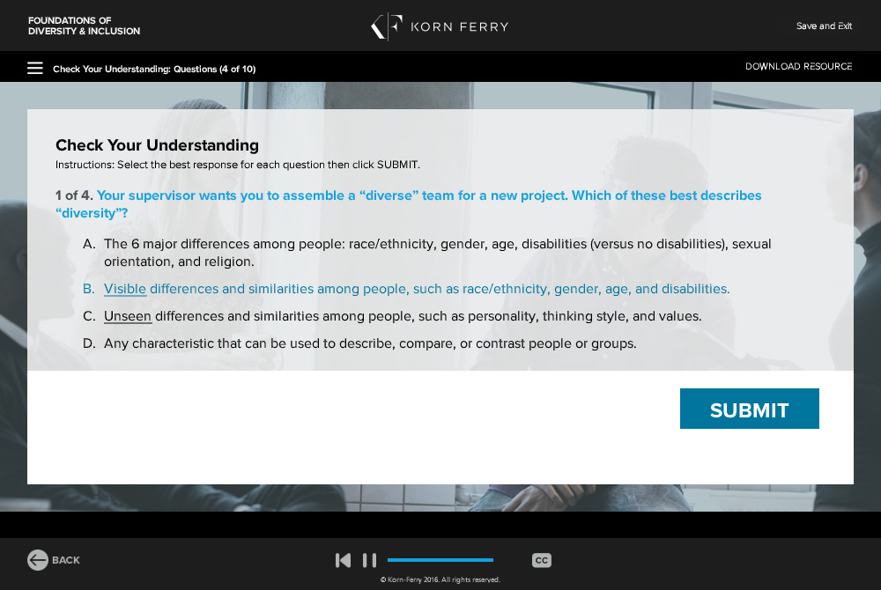Click the underlined word "Unseen"
881x590 pixels.
[x=128, y=316]
